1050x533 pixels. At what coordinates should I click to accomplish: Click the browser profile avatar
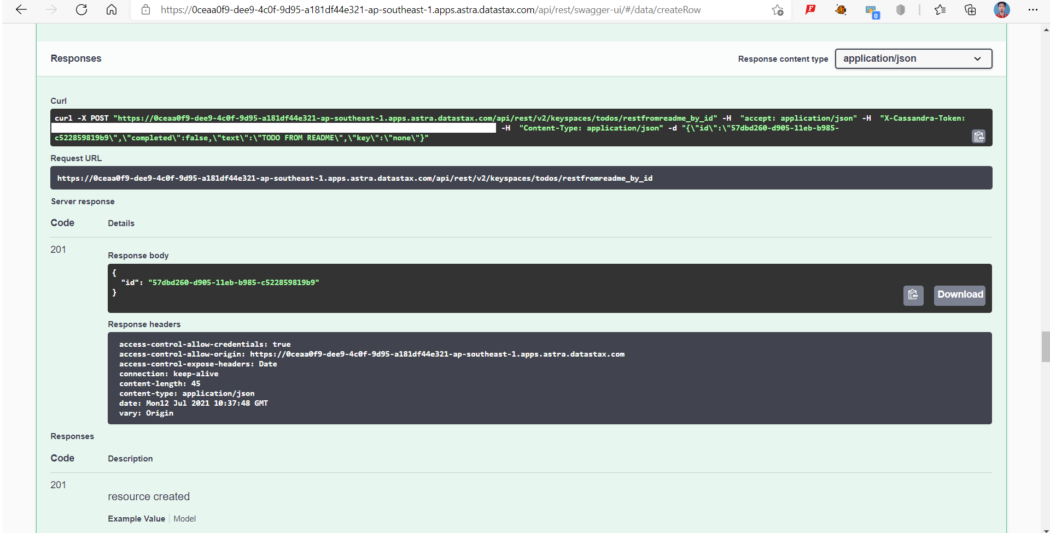[x=1002, y=10]
